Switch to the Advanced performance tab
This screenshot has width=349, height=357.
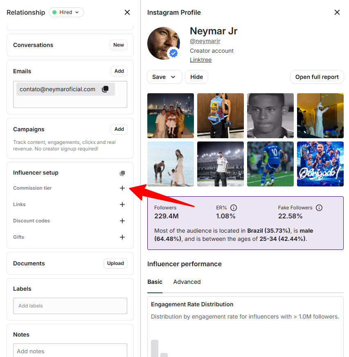click(187, 282)
